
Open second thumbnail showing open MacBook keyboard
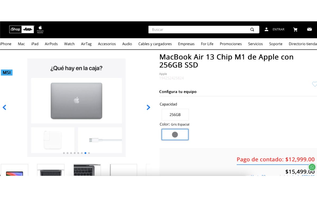[51, 170]
